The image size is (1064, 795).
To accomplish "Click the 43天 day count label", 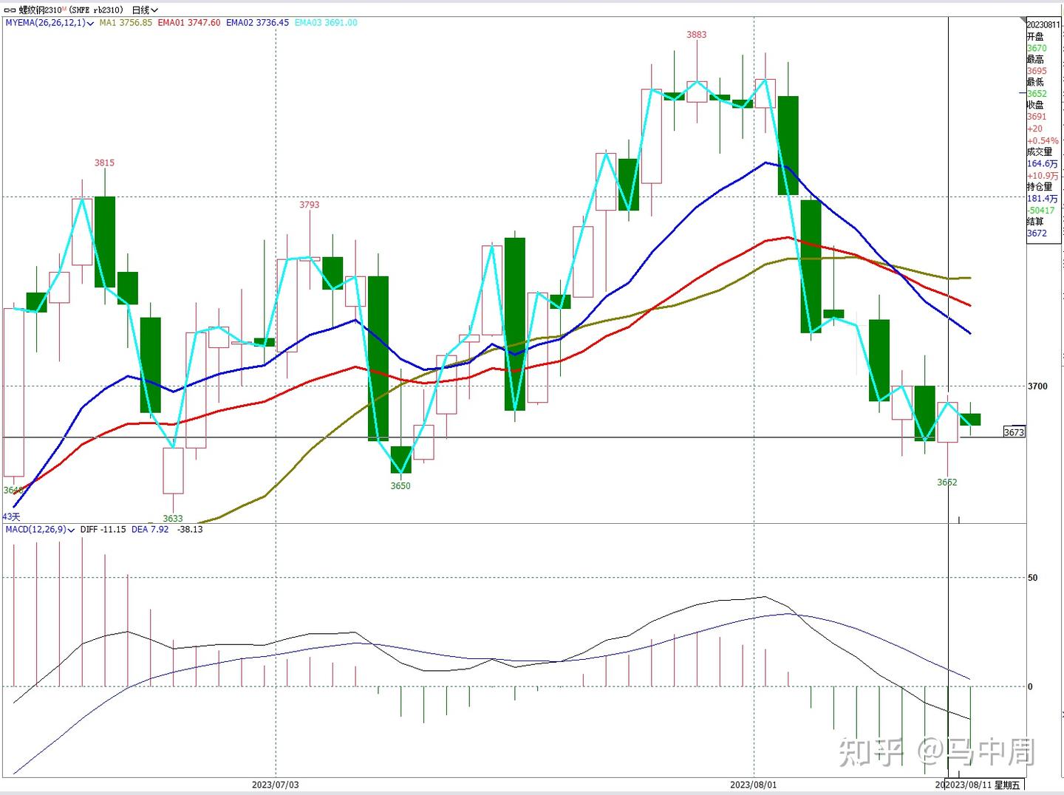I will point(11,517).
